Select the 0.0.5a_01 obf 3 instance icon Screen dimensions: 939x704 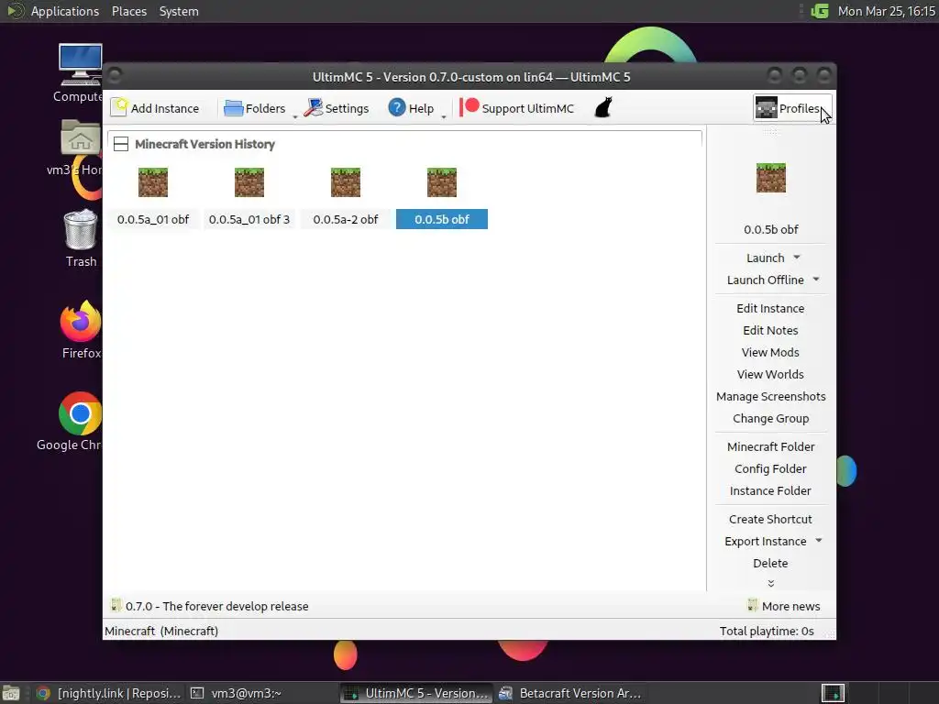click(249, 182)
